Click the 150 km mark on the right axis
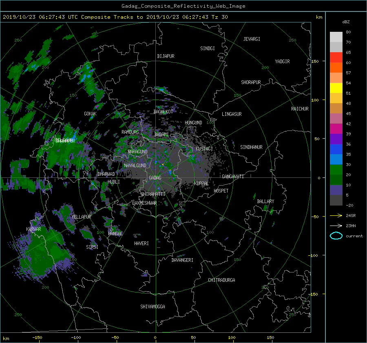 click(315, 61)
